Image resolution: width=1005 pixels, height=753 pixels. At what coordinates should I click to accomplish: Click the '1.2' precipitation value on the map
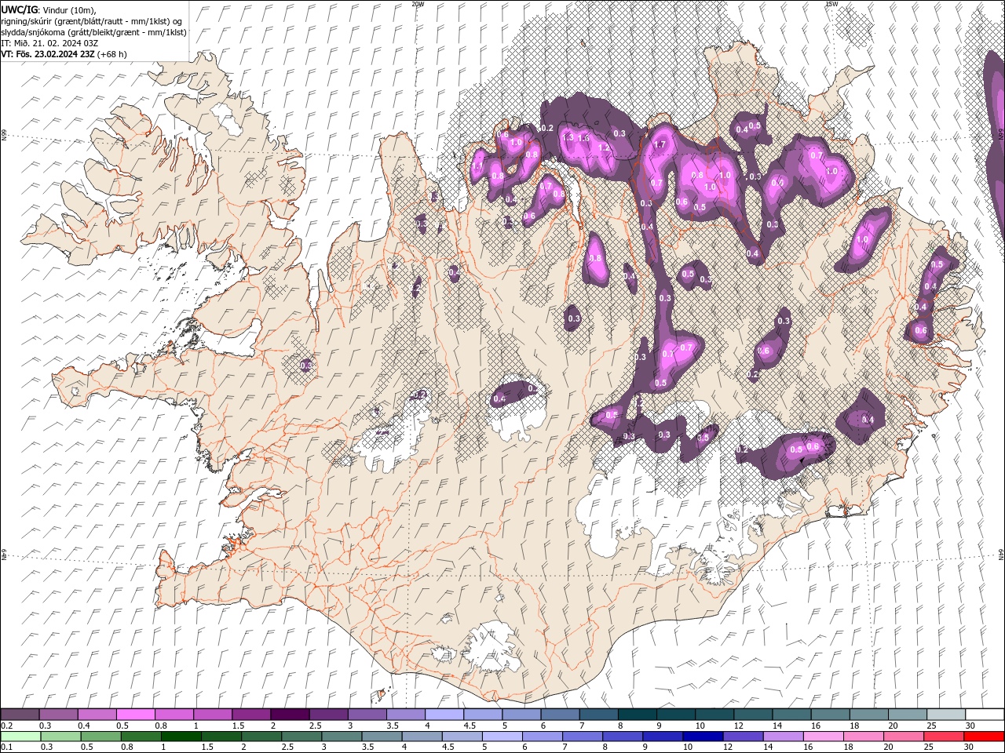pyautogui.click(x=605, y=147)
